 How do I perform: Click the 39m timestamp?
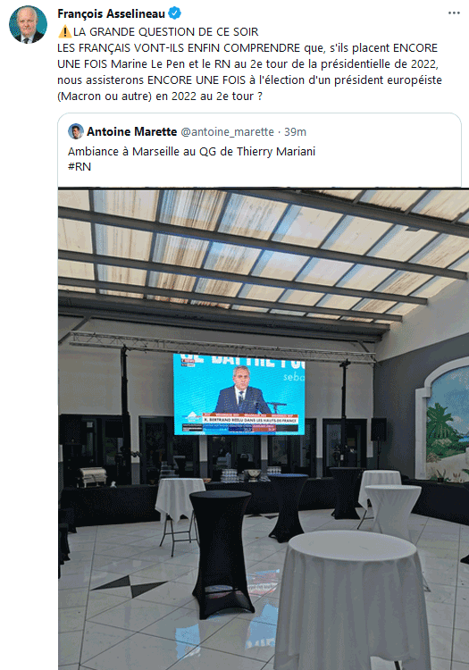295,132
